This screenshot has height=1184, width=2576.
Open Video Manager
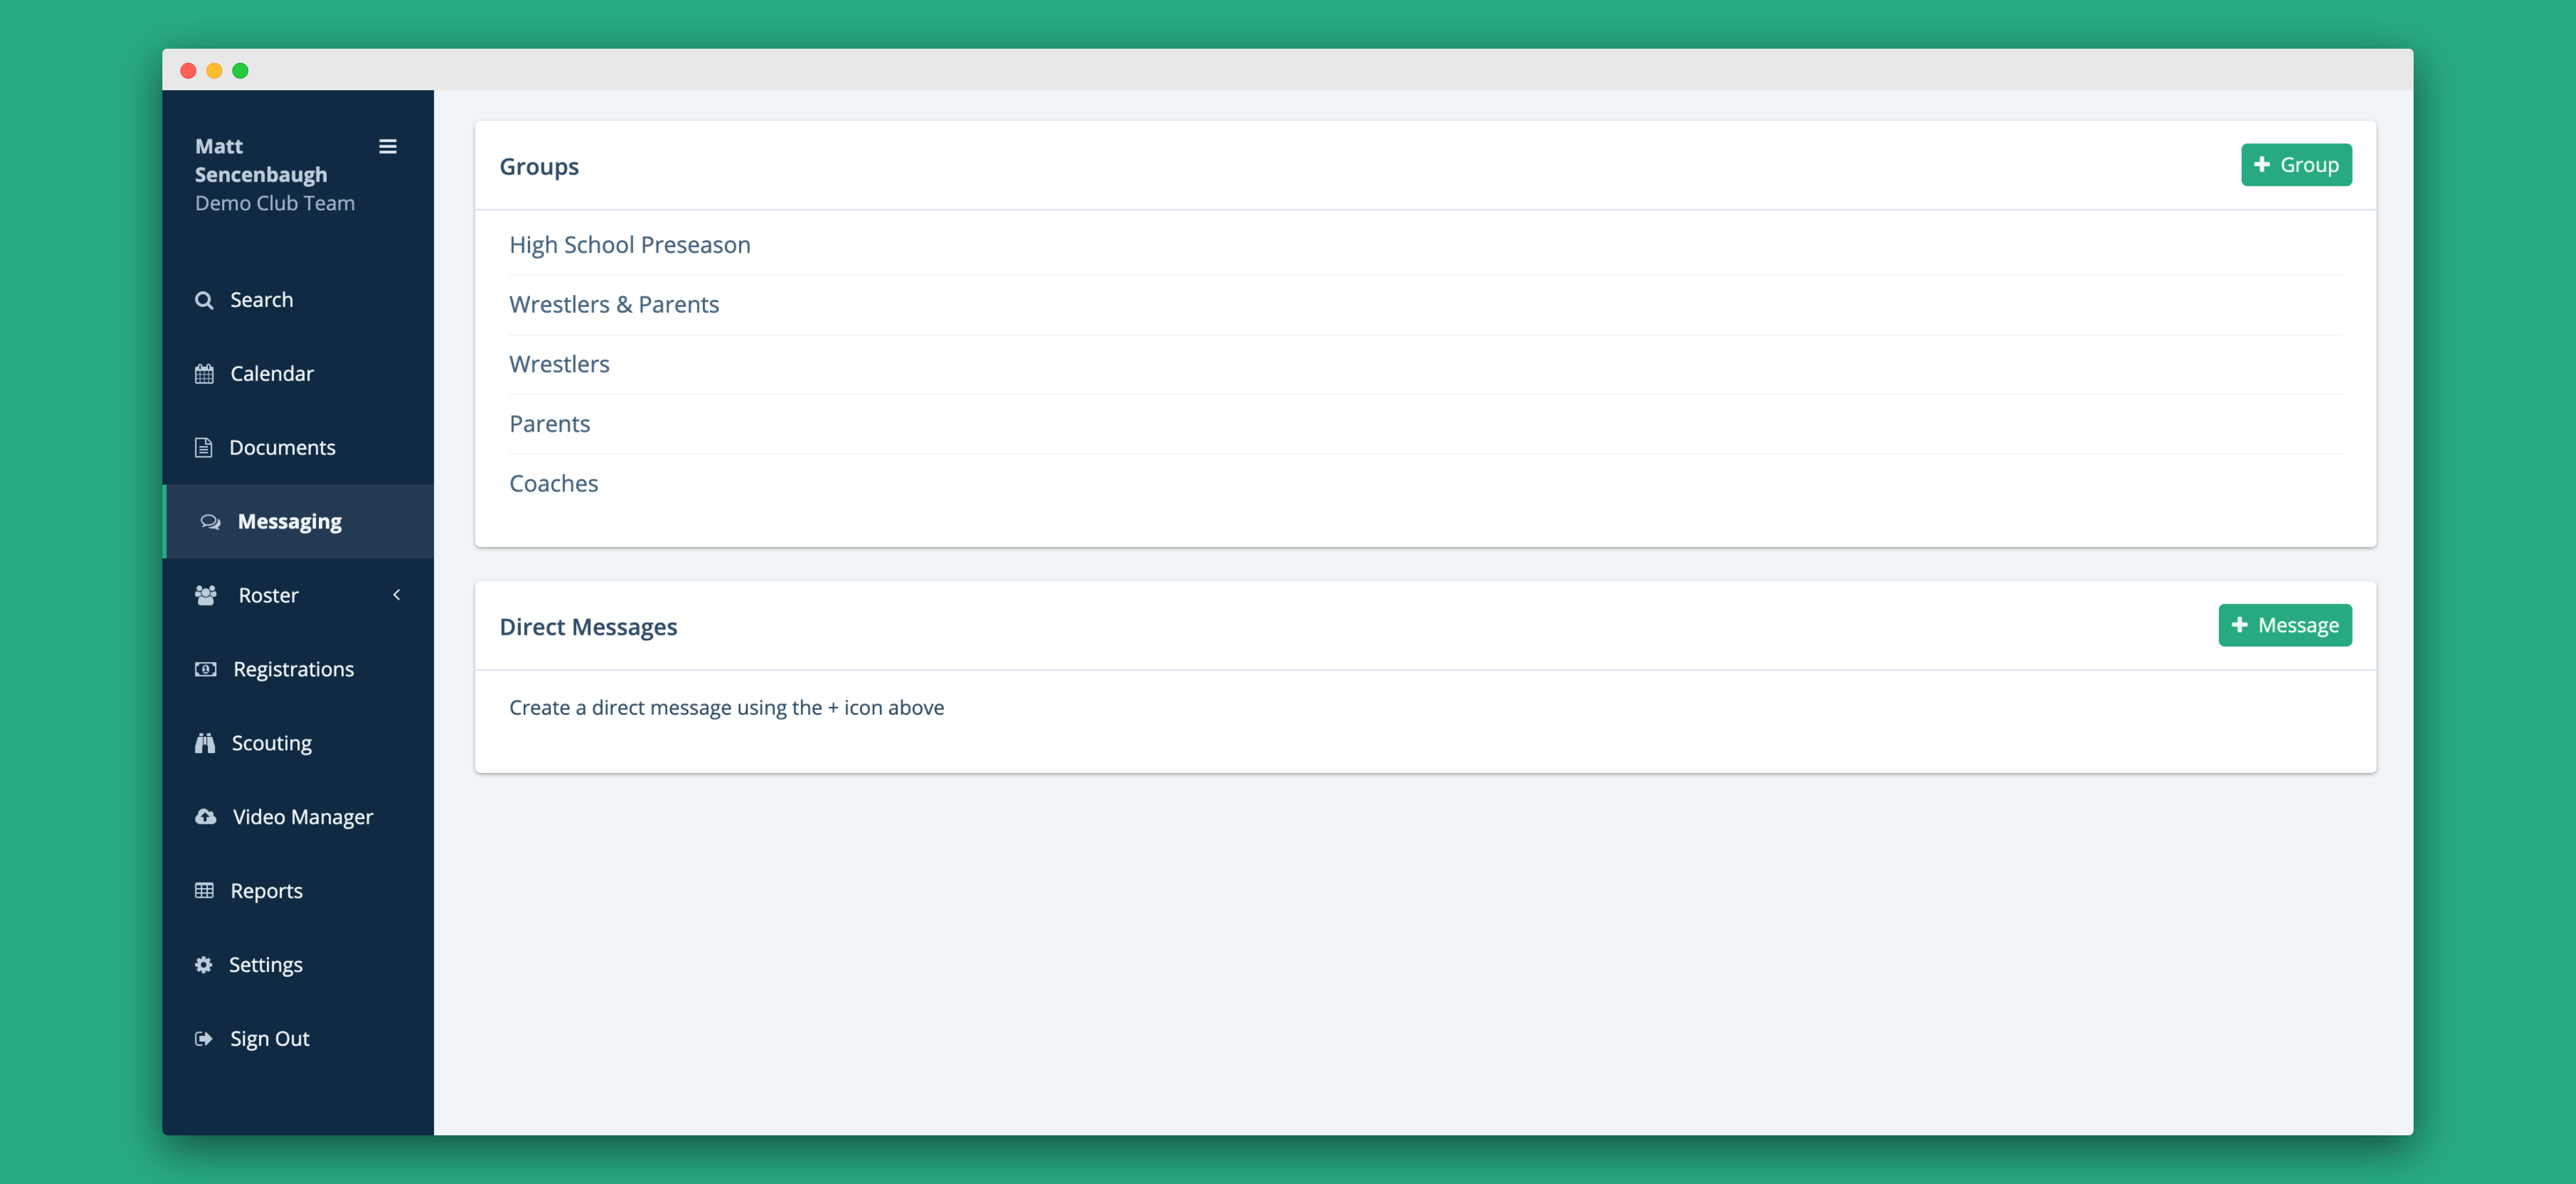click(x=298, y=817)
